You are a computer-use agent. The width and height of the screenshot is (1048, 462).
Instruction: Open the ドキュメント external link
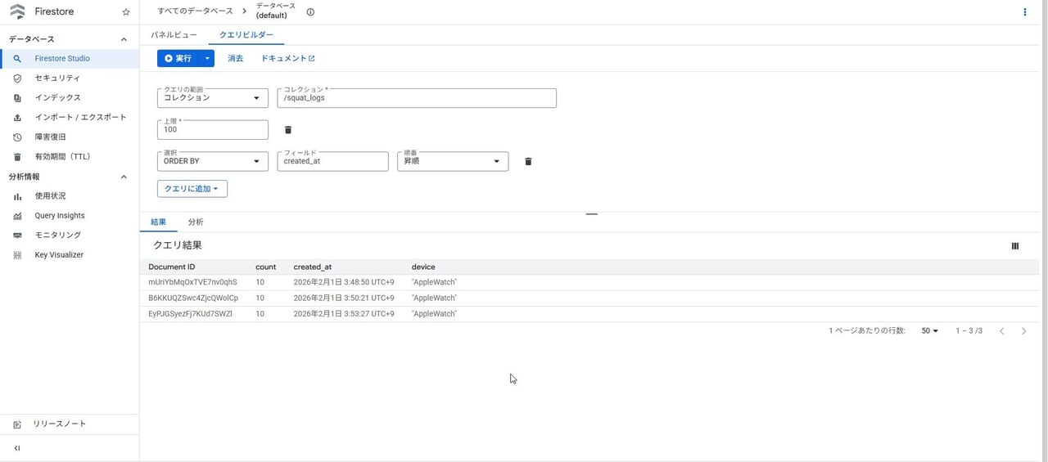(x=287, y=59)
